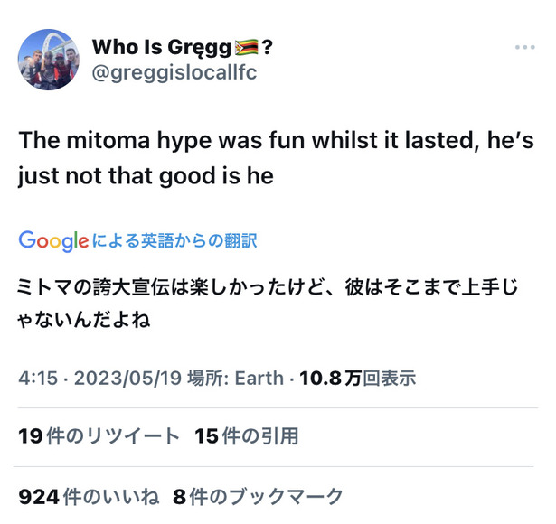Viewport: 556px width, 524px height.
Task: Click the Zimbabwe flag emoji in the name
Action: 247,48
